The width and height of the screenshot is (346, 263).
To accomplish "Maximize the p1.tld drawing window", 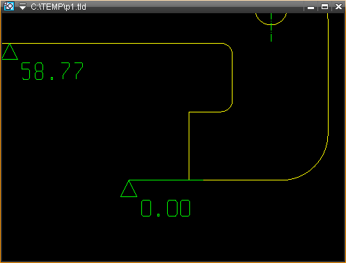I will point(324,7).
